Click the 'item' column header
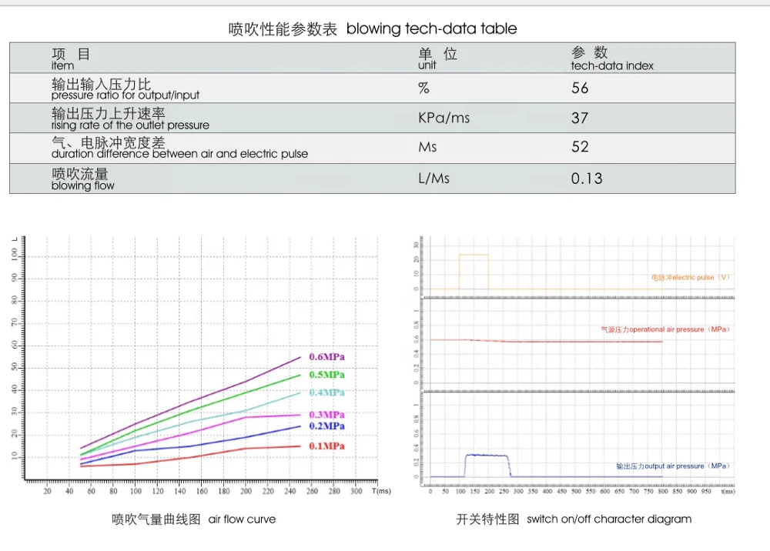Screen dimensions: 770x551 63,65
